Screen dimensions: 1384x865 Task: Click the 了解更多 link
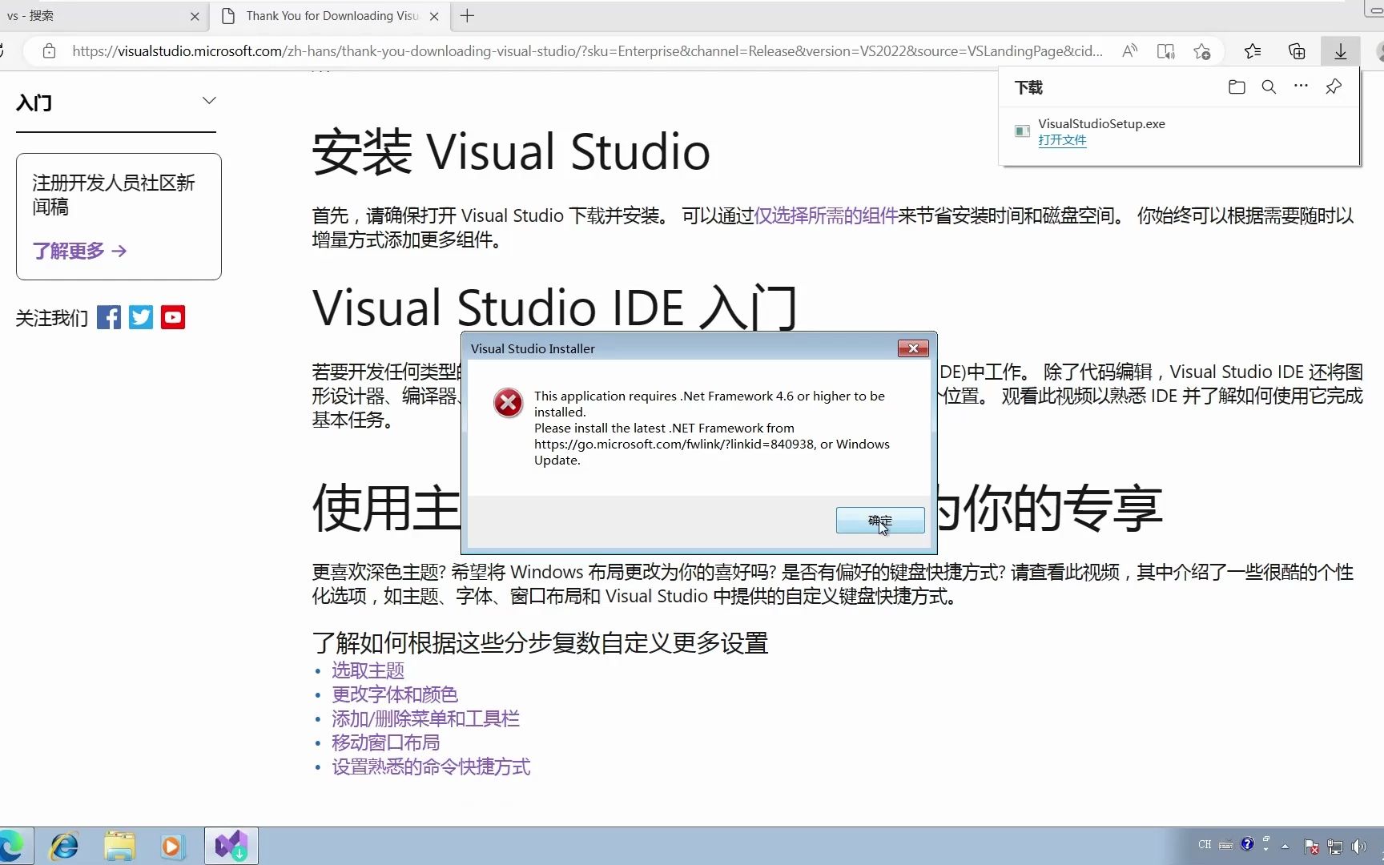click(x=79, y=251)
